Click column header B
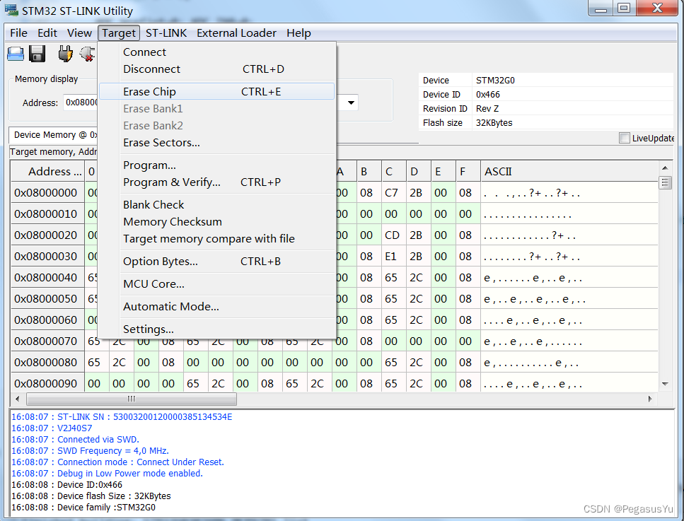684x521 pixels. pyautogui.click(x=369, y=172)
